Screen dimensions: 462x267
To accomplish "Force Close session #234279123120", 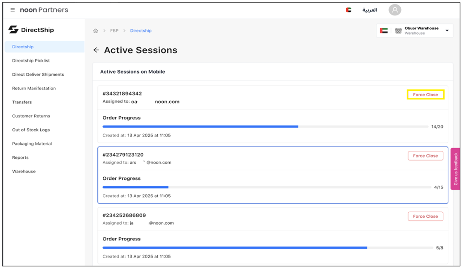I will (425, 156).
